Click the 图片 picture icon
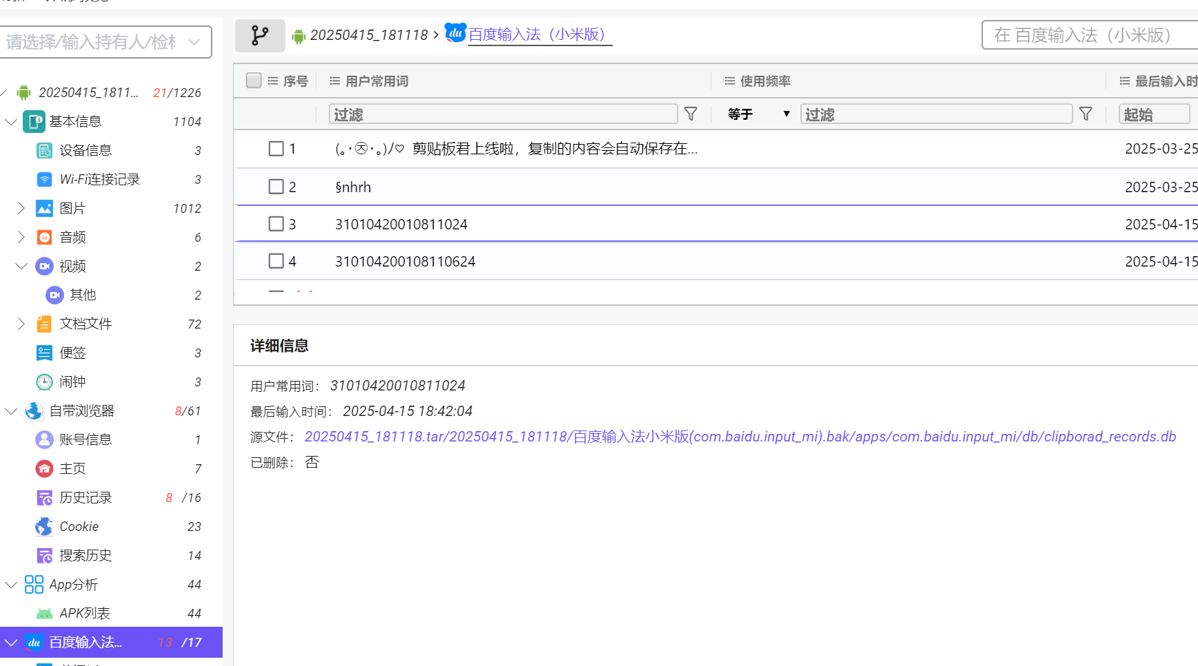 pos(44,208)
